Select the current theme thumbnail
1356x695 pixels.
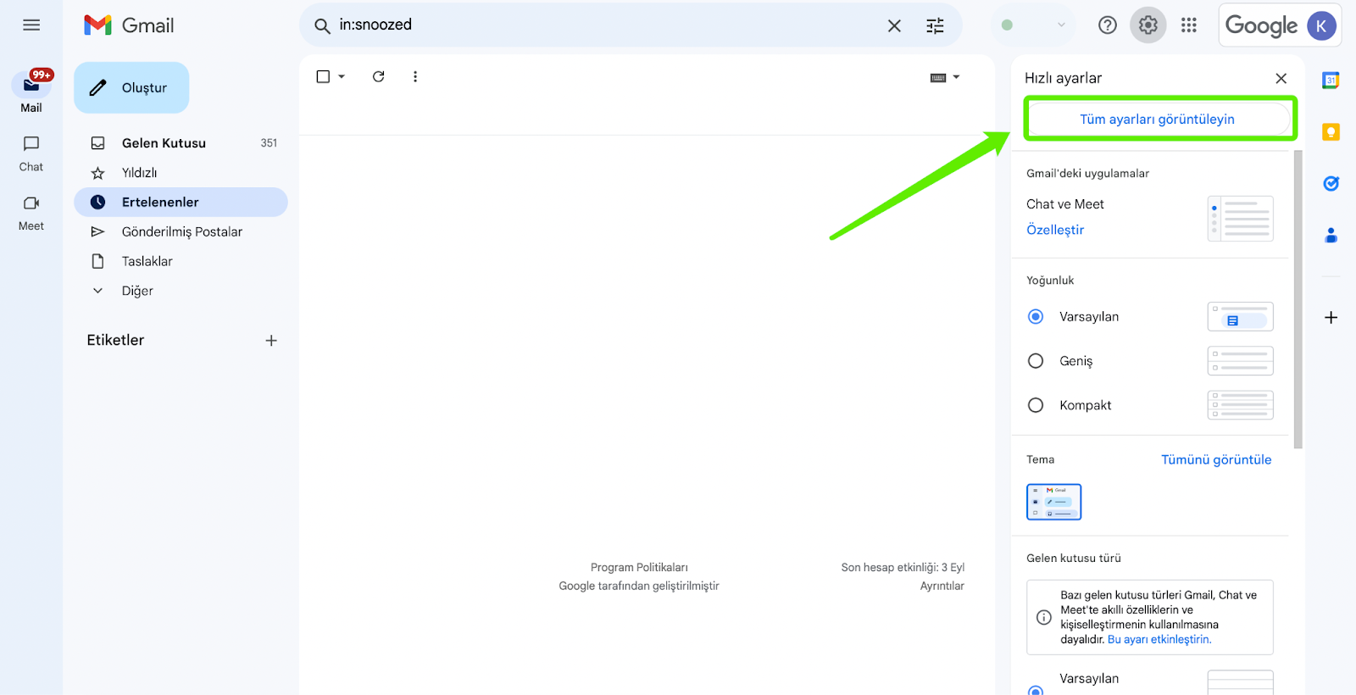(x=1053, y=502)
